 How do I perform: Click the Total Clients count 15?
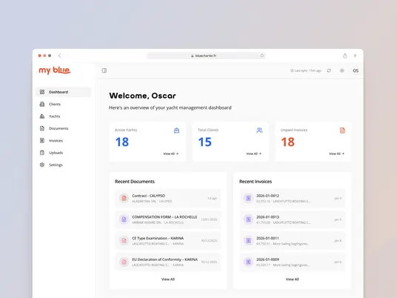coord(205,142)
